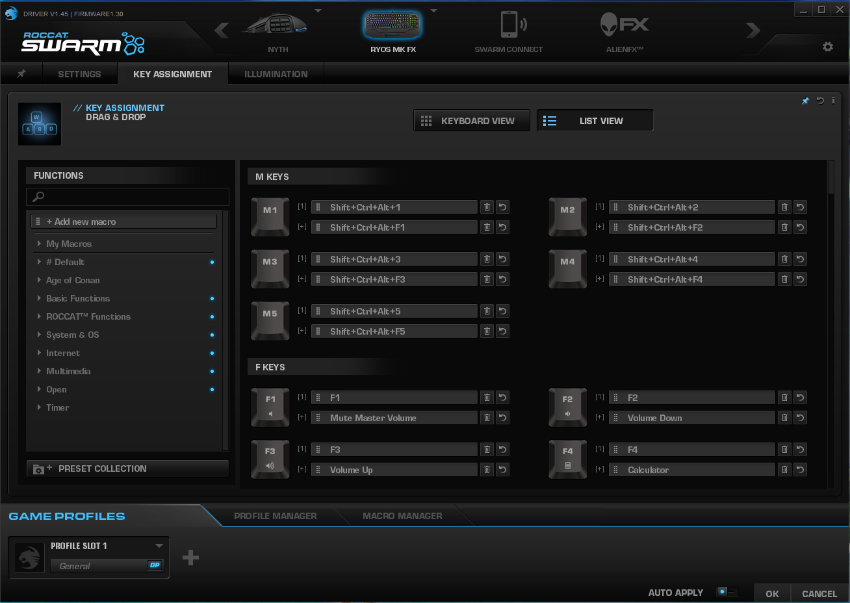
Task: Open Preset Collection
Action: coord(127,468)
